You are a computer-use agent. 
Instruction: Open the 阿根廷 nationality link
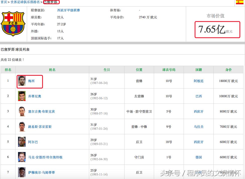click(198, 81)
